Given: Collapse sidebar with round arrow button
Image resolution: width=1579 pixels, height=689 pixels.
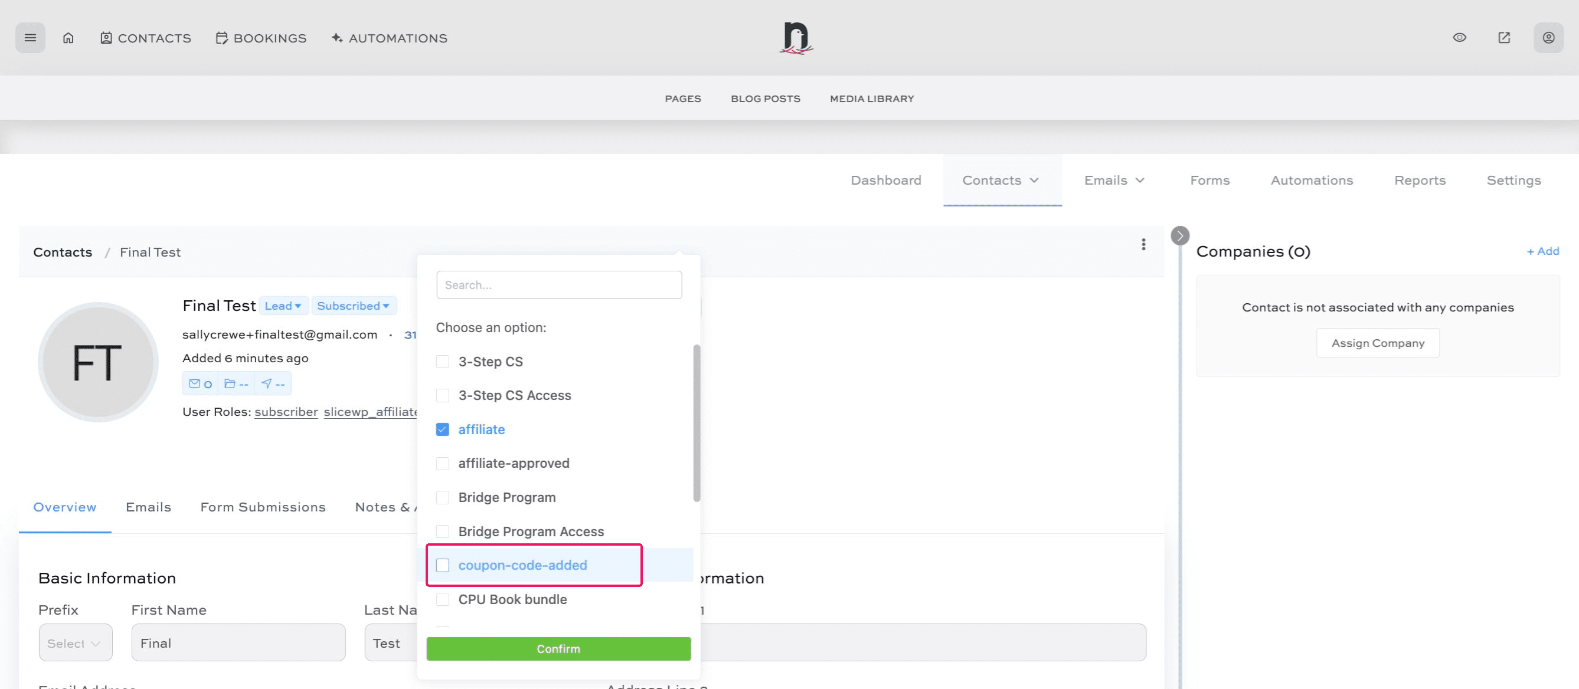Looking at the screenshot, I should [1179, 236].
